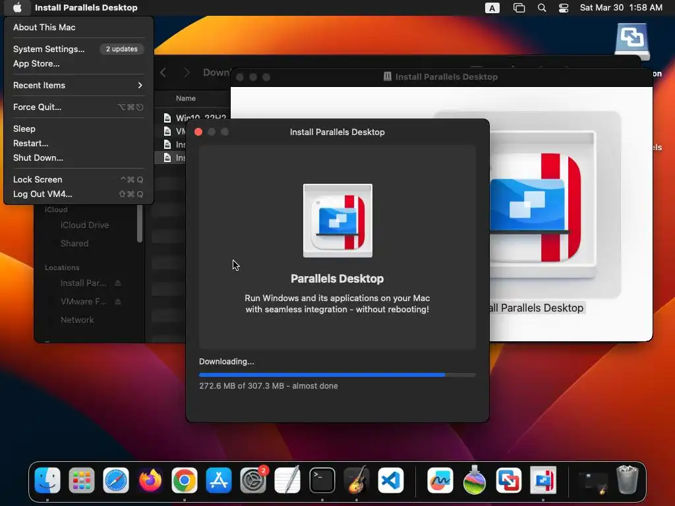Viewport: 675px width, 506px height.
Task: Select iCloud Drive in Finder sidebar
Action: coord(84,225)
